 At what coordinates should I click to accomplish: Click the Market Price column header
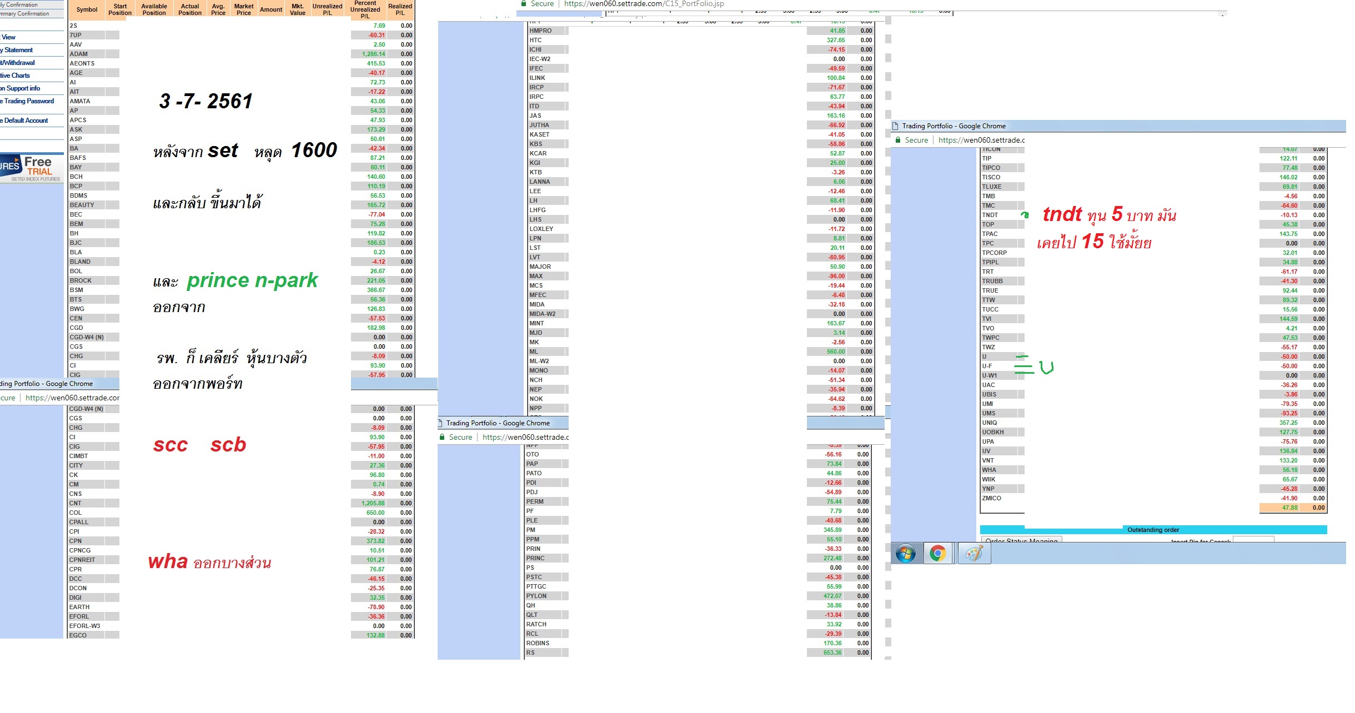point(243,9)
